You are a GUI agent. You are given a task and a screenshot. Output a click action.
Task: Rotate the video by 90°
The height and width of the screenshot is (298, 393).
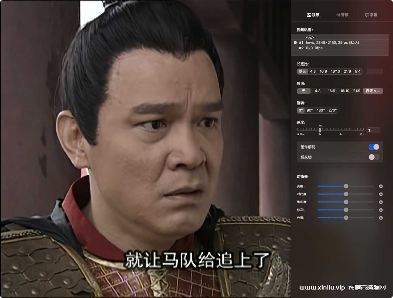[x=310, y=110]
